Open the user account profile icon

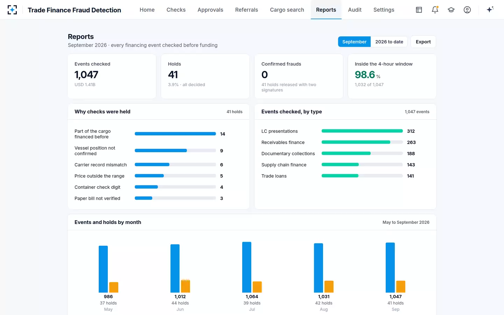pyautogui.click(x=467, y=10)
